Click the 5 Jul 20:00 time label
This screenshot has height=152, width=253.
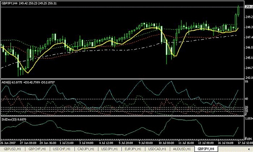[x=126, y=143]
